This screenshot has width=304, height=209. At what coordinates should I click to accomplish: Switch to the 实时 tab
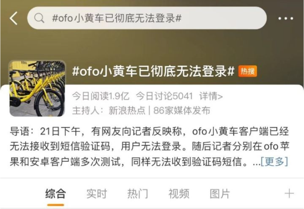(x=97, y=194)
